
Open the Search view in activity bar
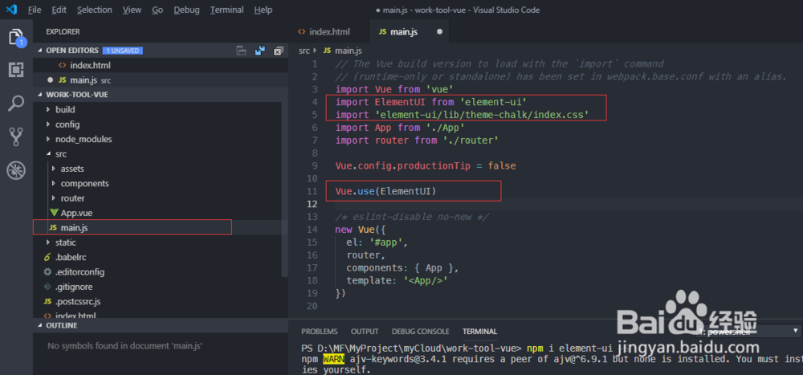(x=16, y=104)
